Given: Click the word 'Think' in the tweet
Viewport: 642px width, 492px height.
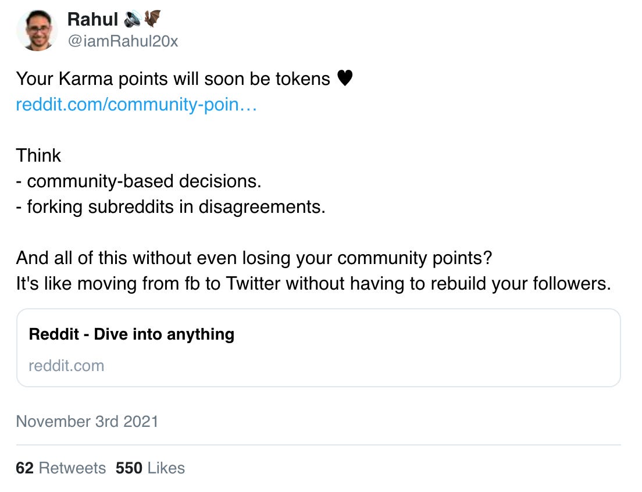Looking at the screenshot, I should 38,155.
